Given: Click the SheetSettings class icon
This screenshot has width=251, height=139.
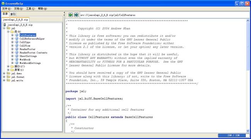Looking at the screenshot, I should (x=17, y=56).
